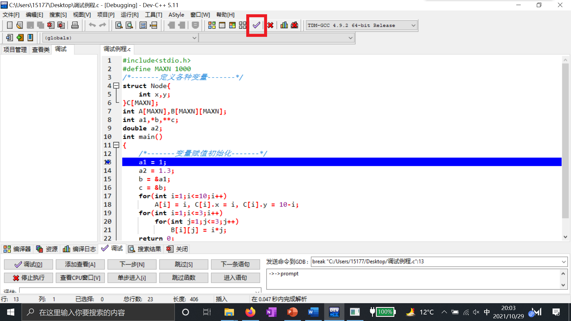Collapse the struct Node fold at line 4

(x=117, y=86)
